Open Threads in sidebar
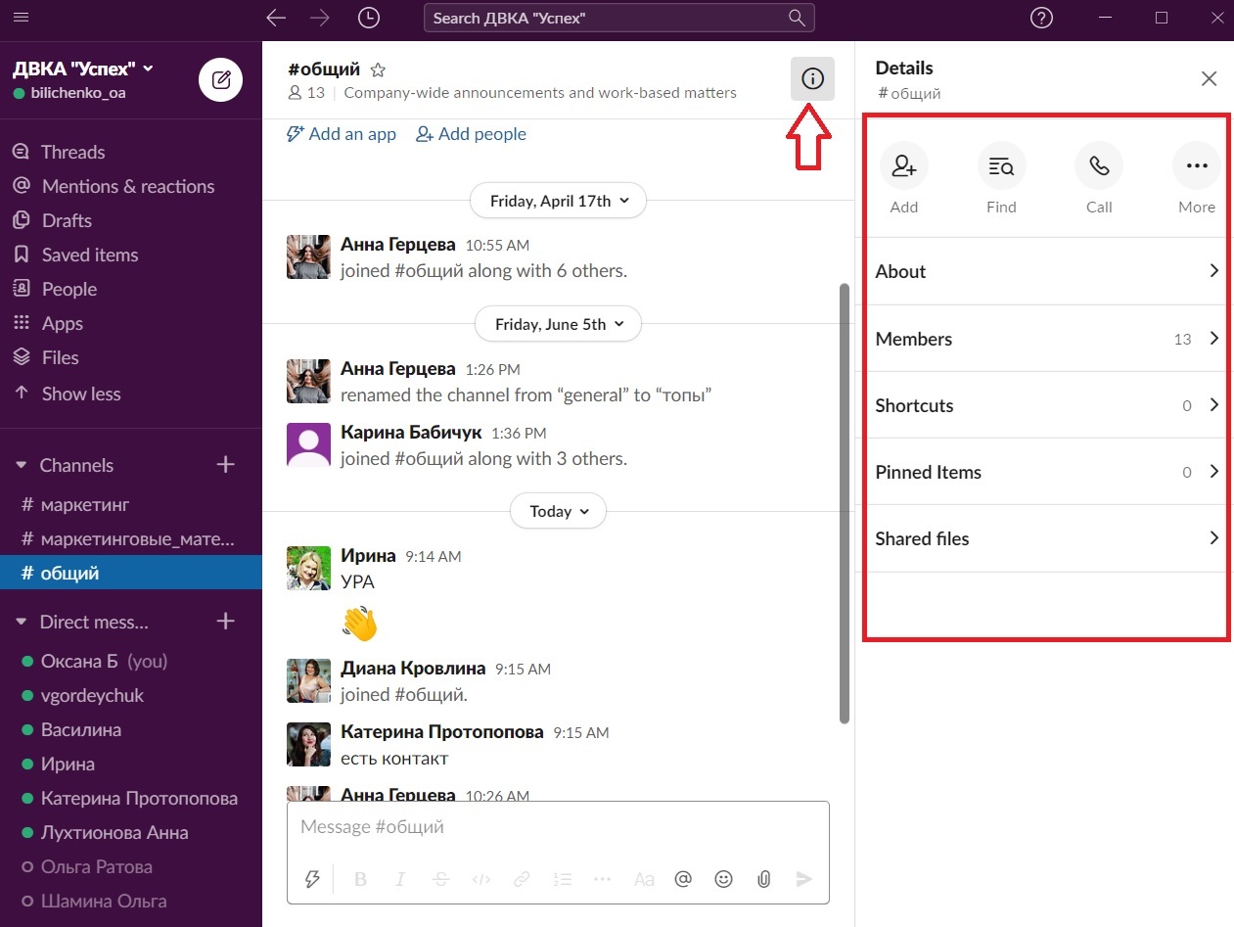The width and height of the screenshot is (1234, 927). pos(131,152)
